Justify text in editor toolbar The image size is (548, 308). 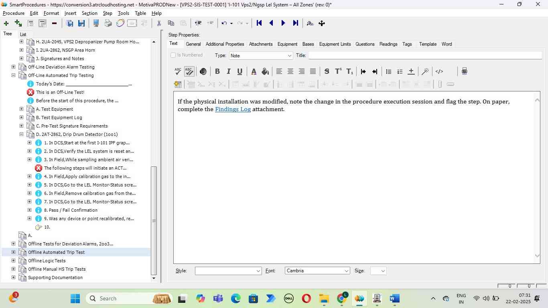click(313, 71)
